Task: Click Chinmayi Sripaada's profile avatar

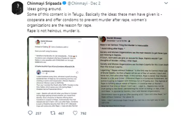Action: 17,8
